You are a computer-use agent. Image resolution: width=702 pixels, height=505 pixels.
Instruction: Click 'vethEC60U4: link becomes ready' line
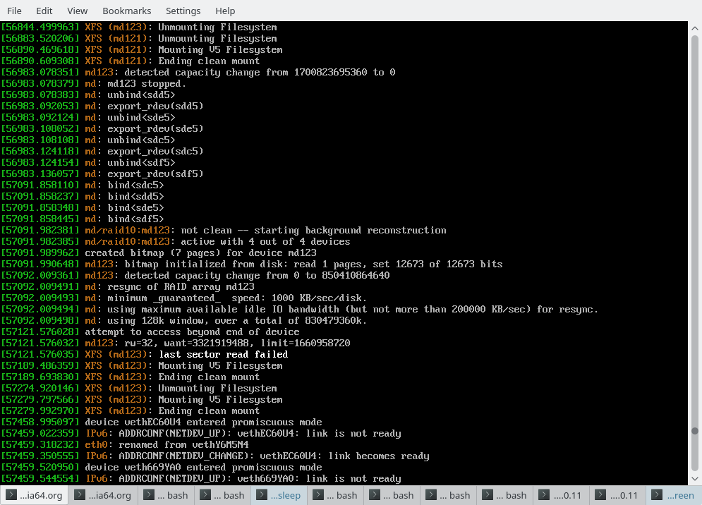pos(215,456)
